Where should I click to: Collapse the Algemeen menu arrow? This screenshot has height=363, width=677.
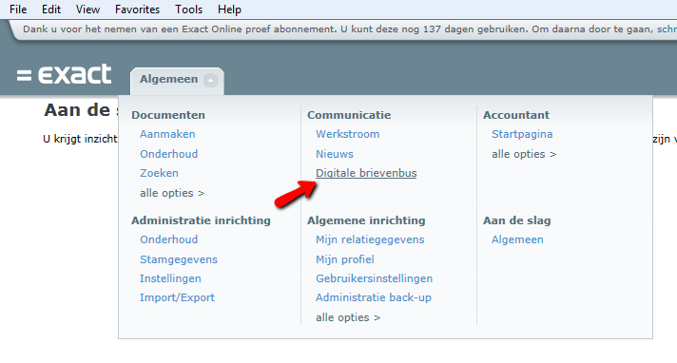click(211, 80)
